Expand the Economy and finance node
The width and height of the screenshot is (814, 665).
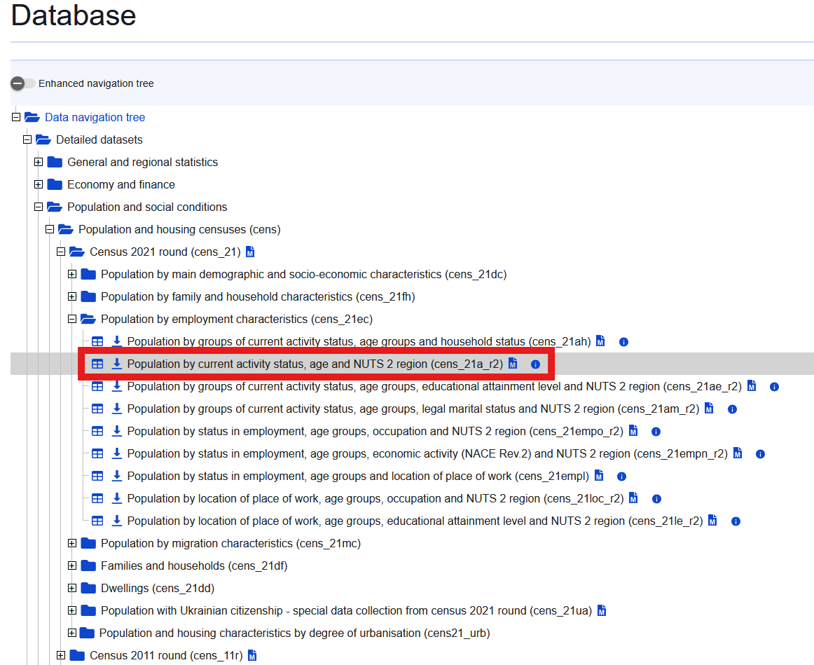click(x=39, y=185)
